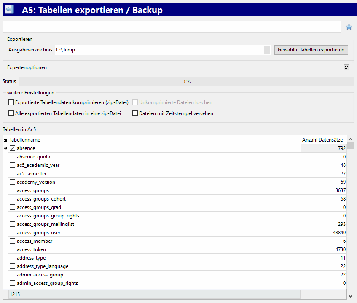Click the empty search field at top
The width and height of the screenshot is (357, 303).
[x=172, y=27]
